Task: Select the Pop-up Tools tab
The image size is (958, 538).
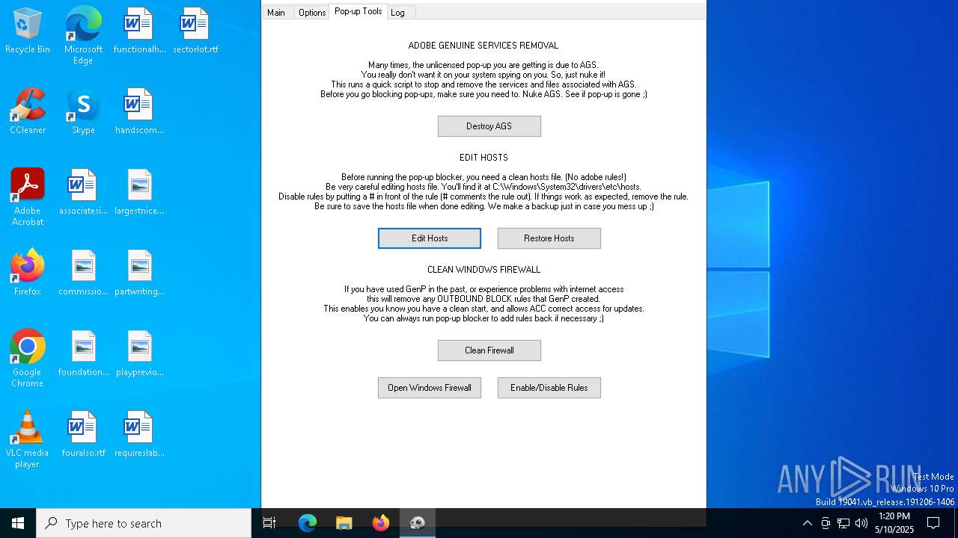Action: (359, 11)
